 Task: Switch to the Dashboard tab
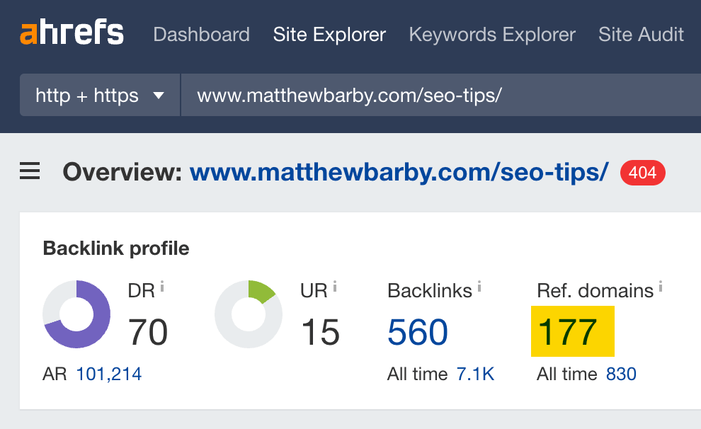click(x=201, y=34)
